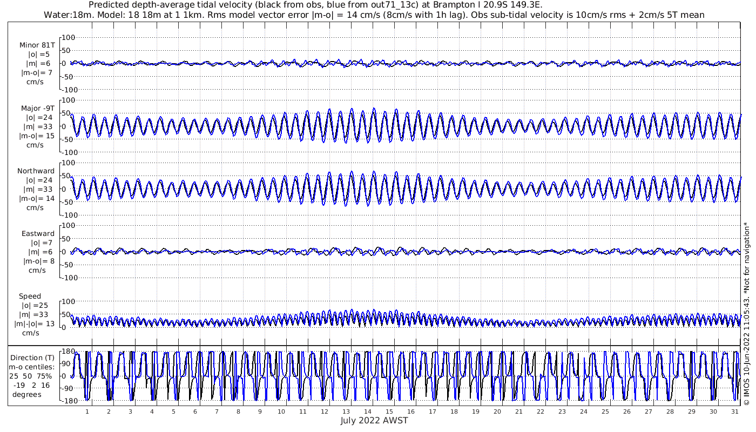This screenshot has height=432, width=756.
Task: Click the vertical IMOS copyright timestamp text
Action: pyautogui.click(x=746, y=313)
